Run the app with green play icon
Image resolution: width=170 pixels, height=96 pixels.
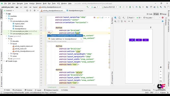pyautogui.click(x=120, y=7)
